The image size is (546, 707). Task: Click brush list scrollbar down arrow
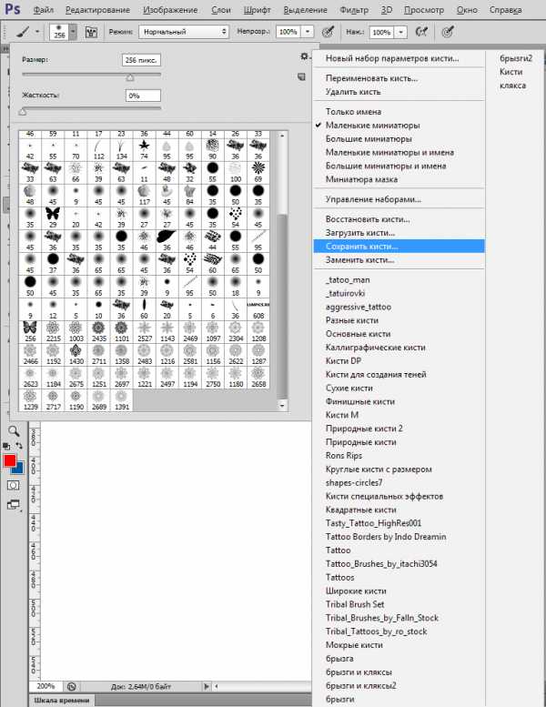click(282, 406)
